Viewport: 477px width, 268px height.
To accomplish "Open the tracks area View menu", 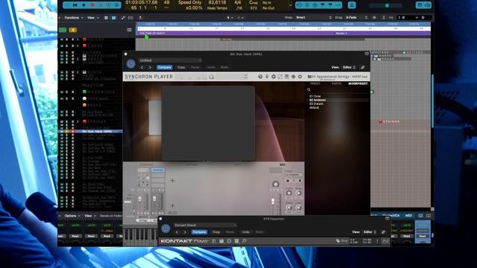I will (92, 18).
